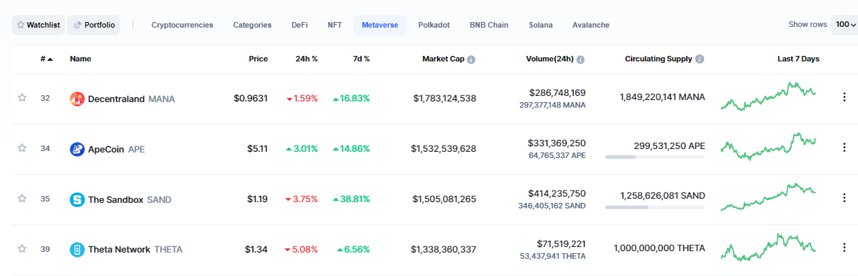Screen dimensions: 858x276
Task: Click The Sandbox SAND logo
Action: 77,199
